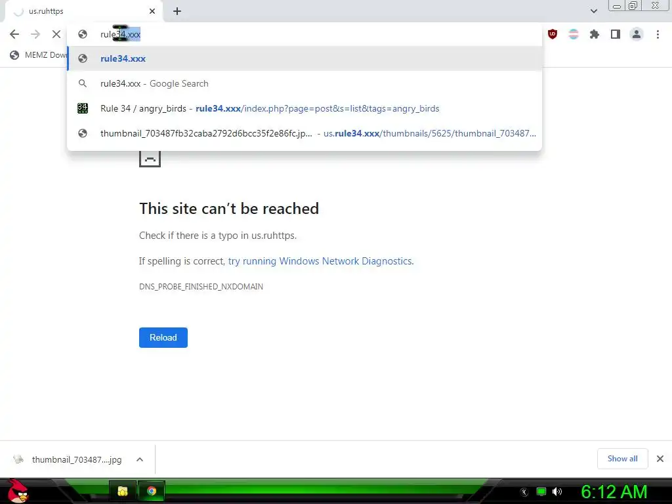
Task: Select the thumbnail_703487fb32 history suggestion
Action: [304, 133]
